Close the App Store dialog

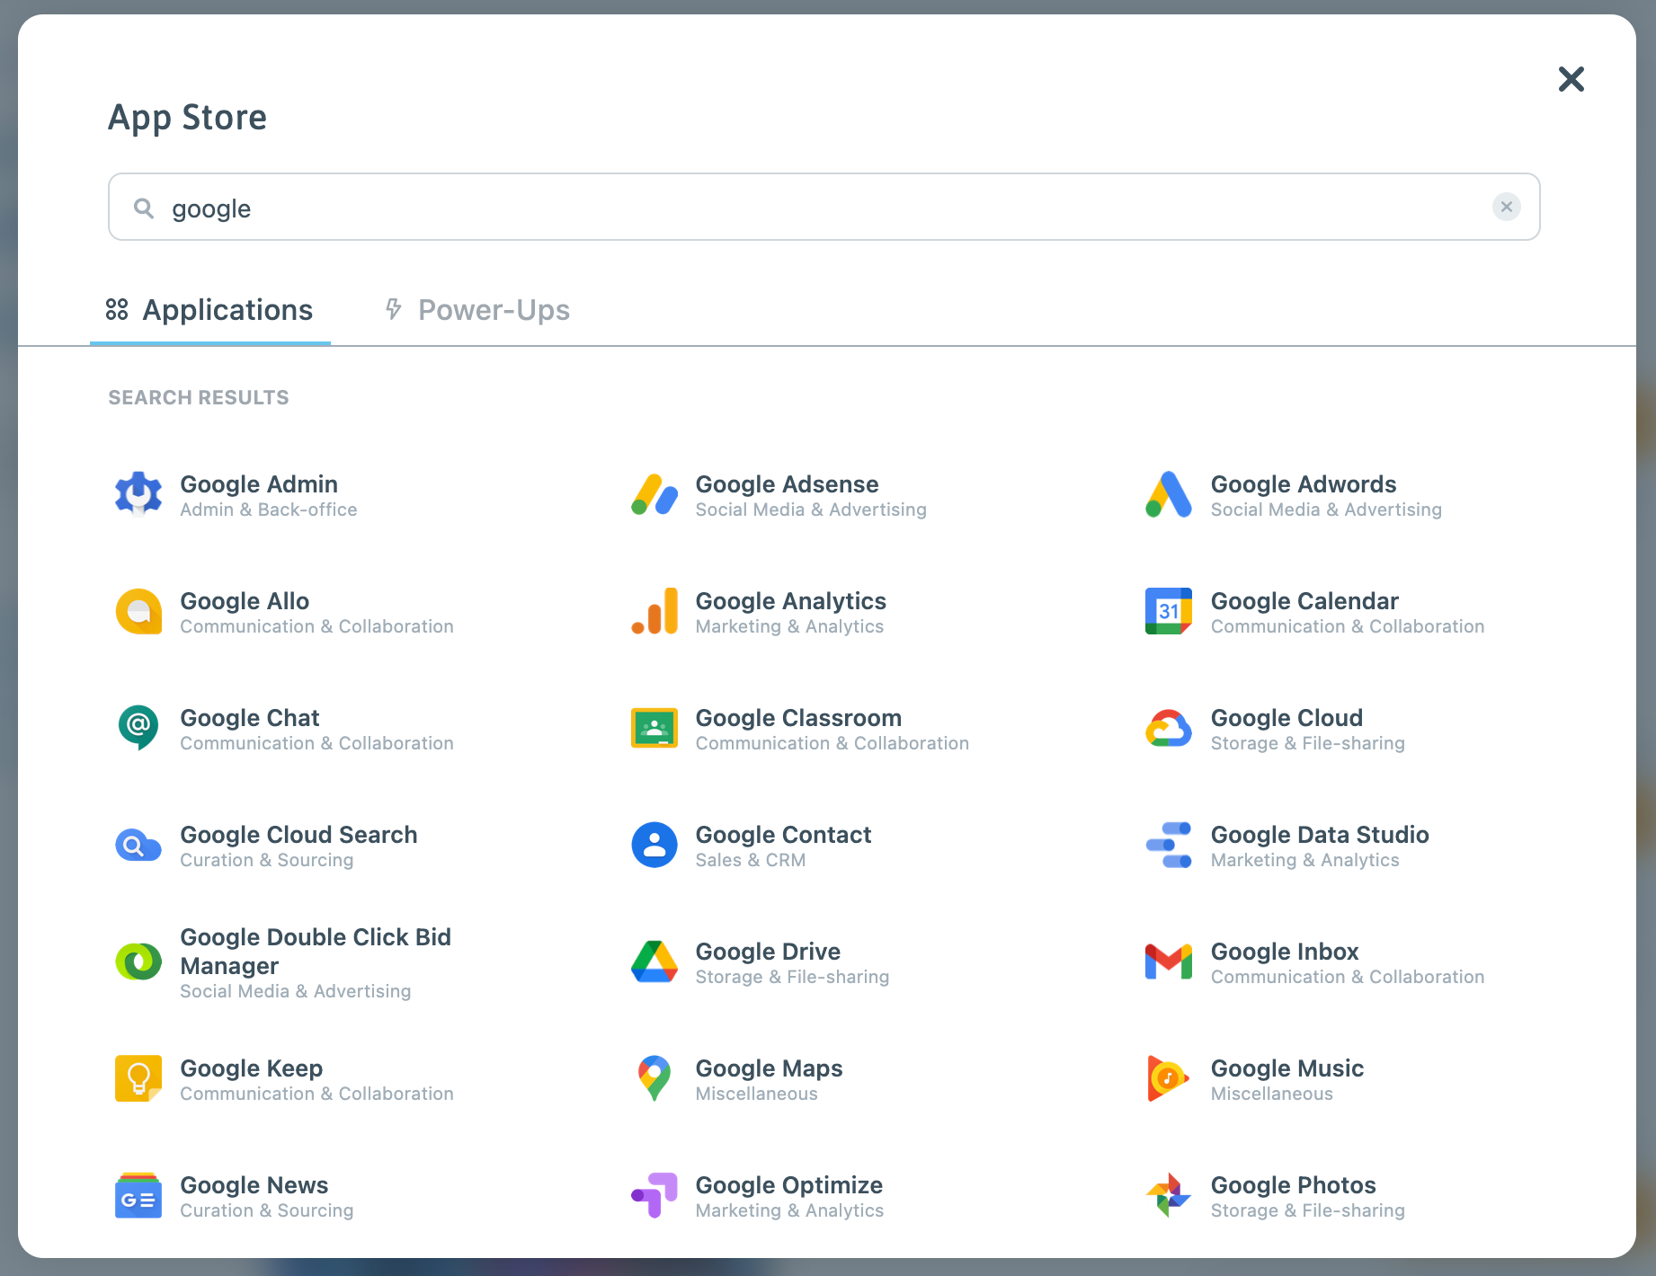(x=1571, y=79)
